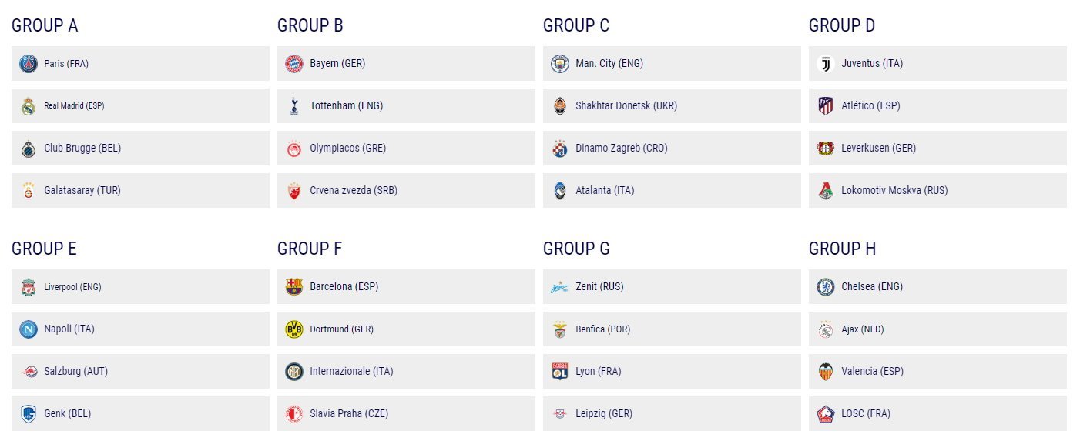The image size is (1080, 441).
Task: Click the GROUP C heading
Action: pyautogui.click(x=576, y=25)
